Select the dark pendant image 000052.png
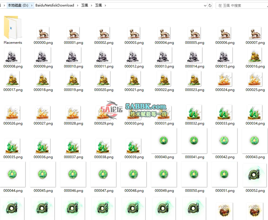Screen dimensions: 268x220 coord(254,175)
